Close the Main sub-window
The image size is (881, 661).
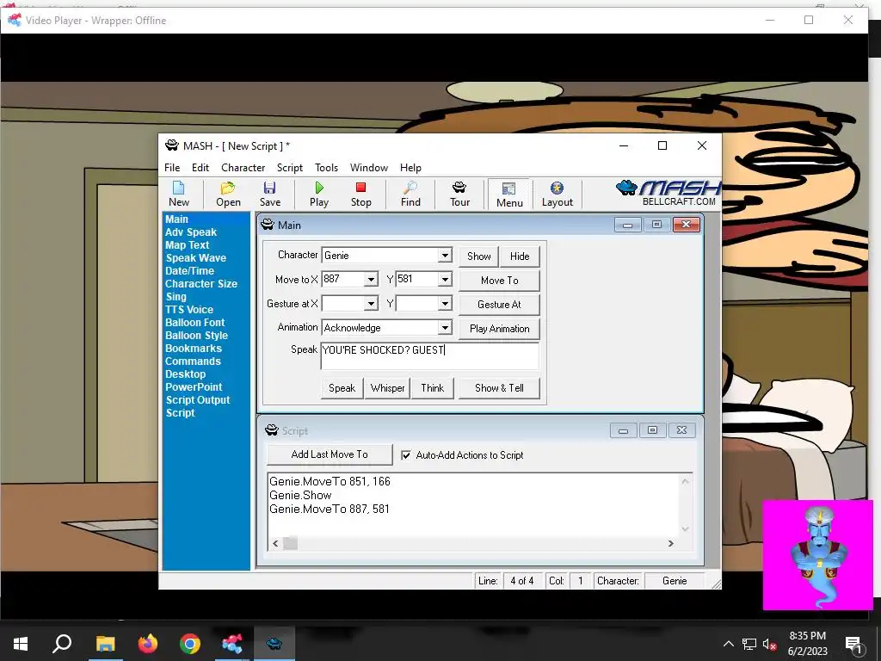686,225
